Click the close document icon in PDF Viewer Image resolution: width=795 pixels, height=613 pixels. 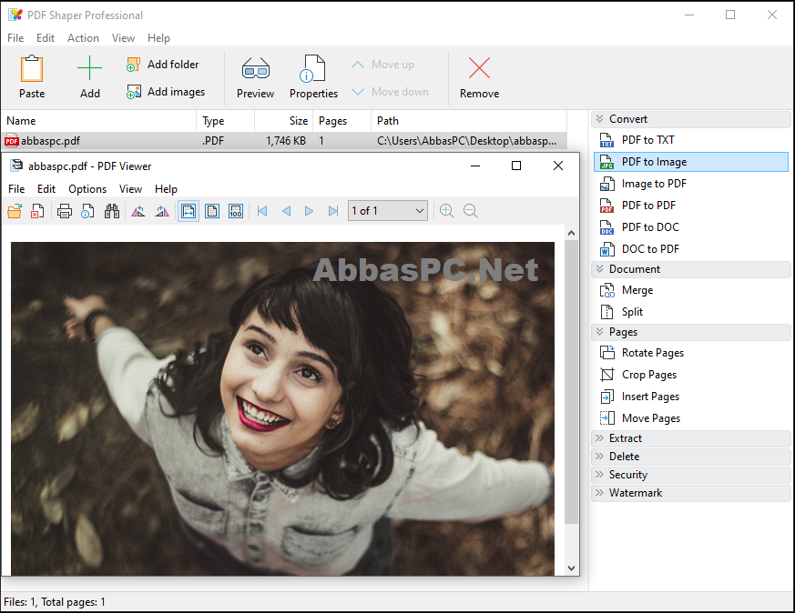click(37, 211)
